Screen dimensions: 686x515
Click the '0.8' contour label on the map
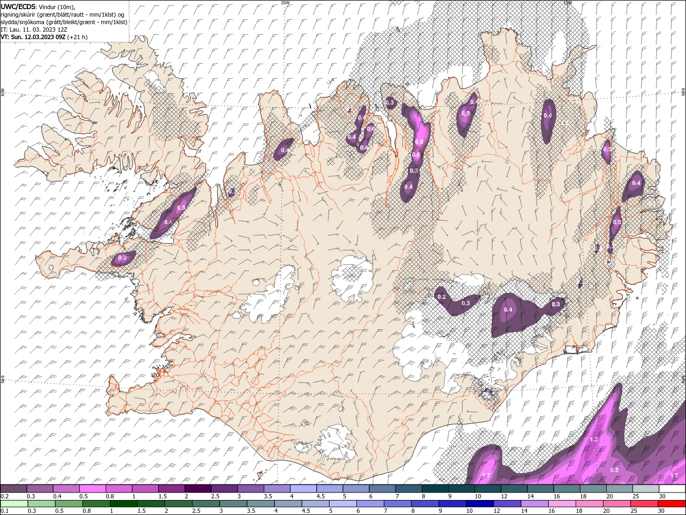point(419,142)
